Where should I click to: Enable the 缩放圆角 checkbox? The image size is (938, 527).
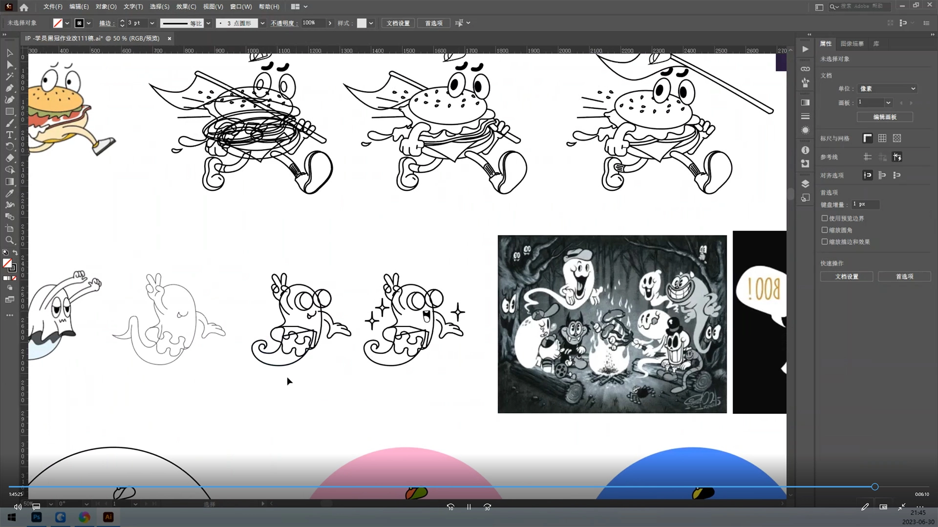pos(825,230)
